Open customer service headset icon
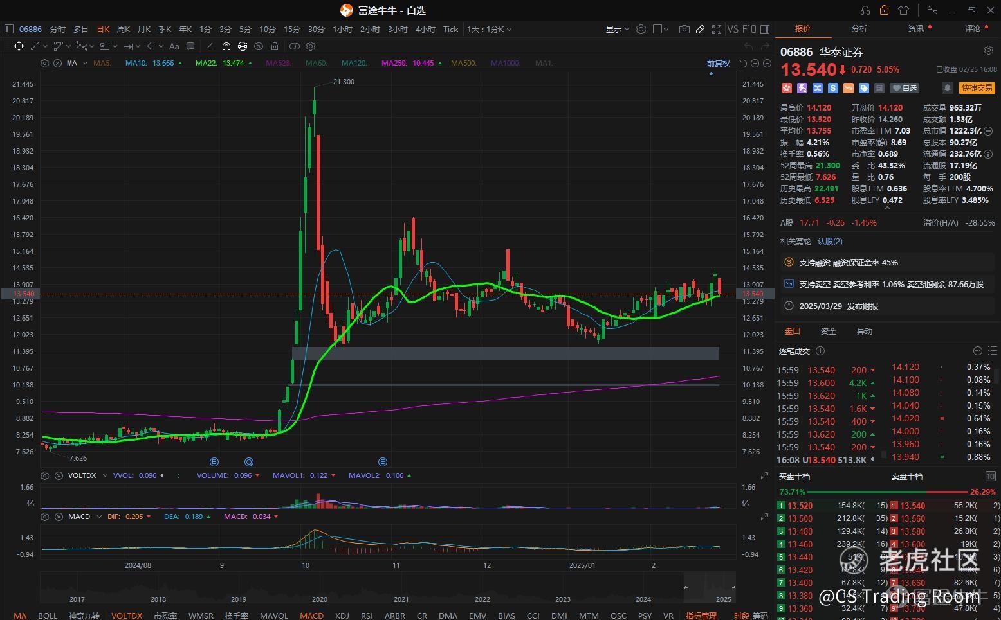The image size is (1001, 620). (865, 10)
